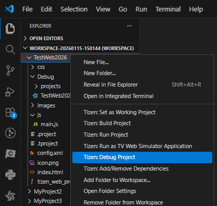The width and height of the screenshot is (217, 206).
Task: Open config.xml in explorer tree
Action: pyautogui.click(x=50, y=153)
